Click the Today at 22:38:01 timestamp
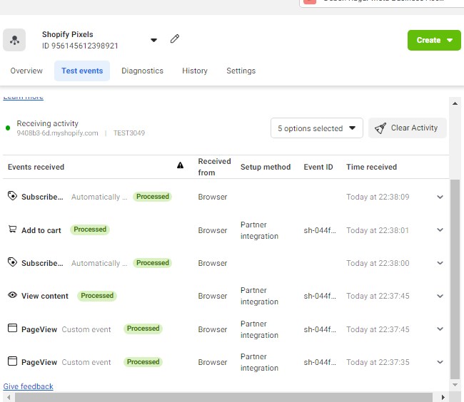This screenshot has height=402, width=464. pos(378,230)
